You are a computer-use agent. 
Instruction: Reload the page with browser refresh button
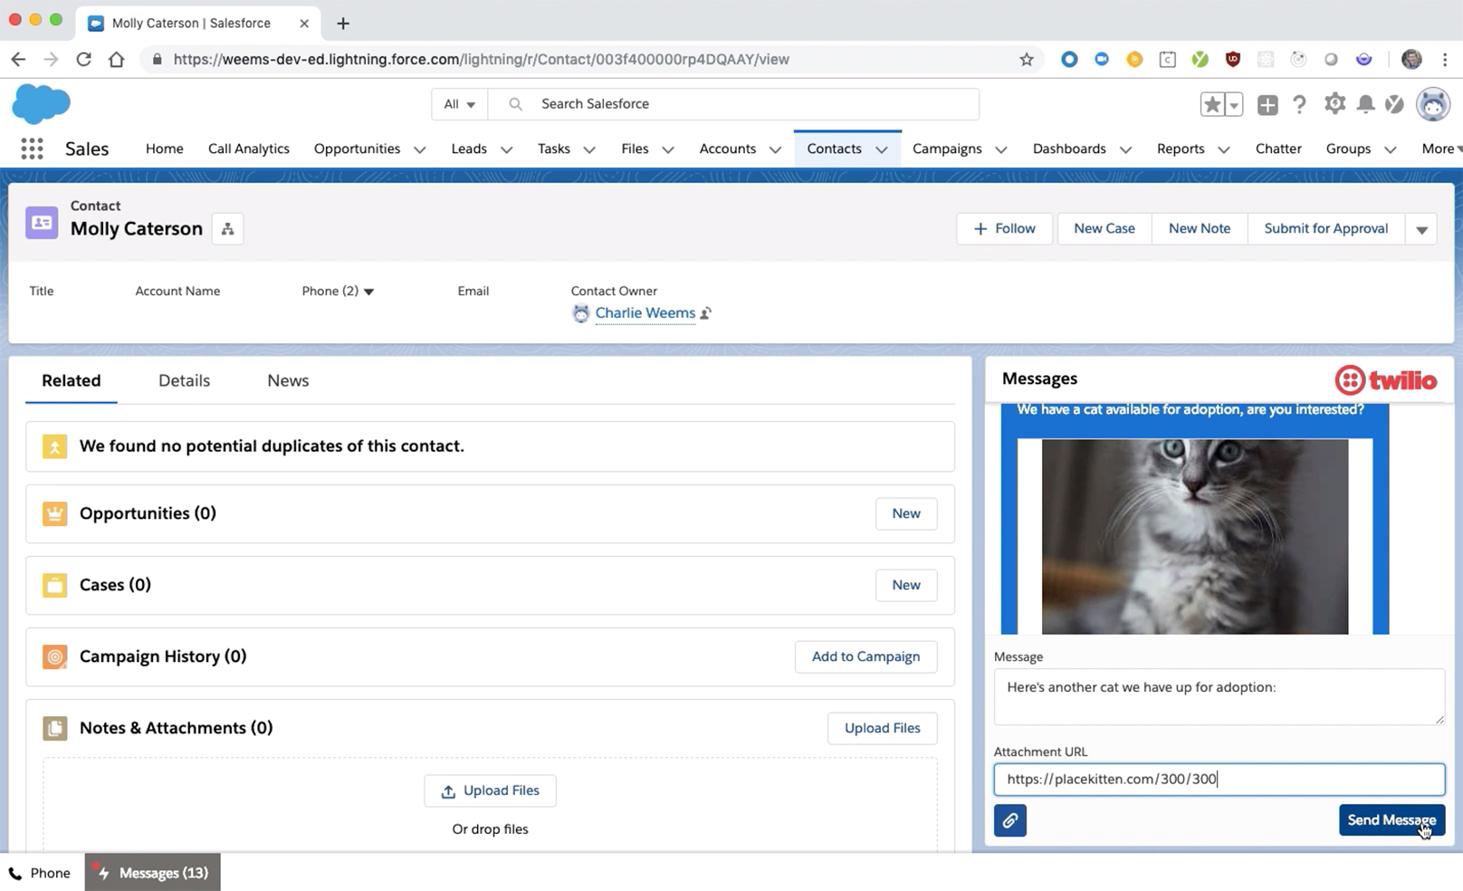[83, 60]
